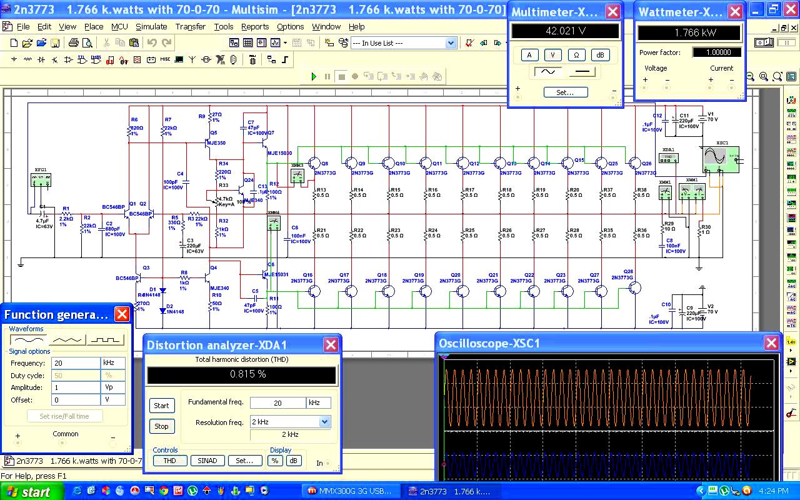Place a Basic resistor component

pyautogui.click(x=27, y=59)
